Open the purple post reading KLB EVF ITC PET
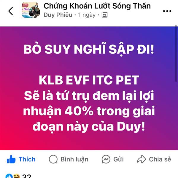Screen dimensions: 178x178 [89, 88]
